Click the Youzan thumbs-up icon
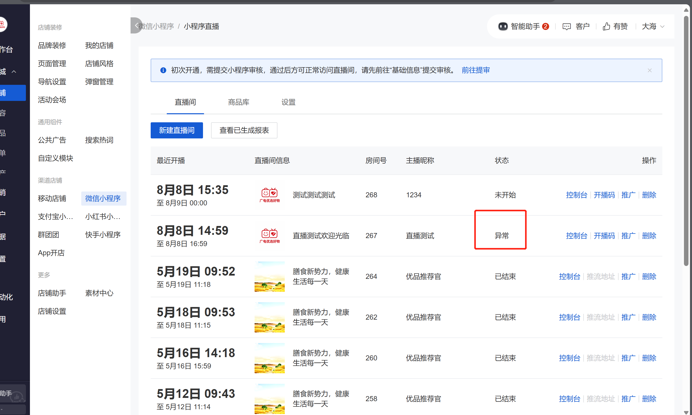The image size is (692, 415). coord(606,27)
